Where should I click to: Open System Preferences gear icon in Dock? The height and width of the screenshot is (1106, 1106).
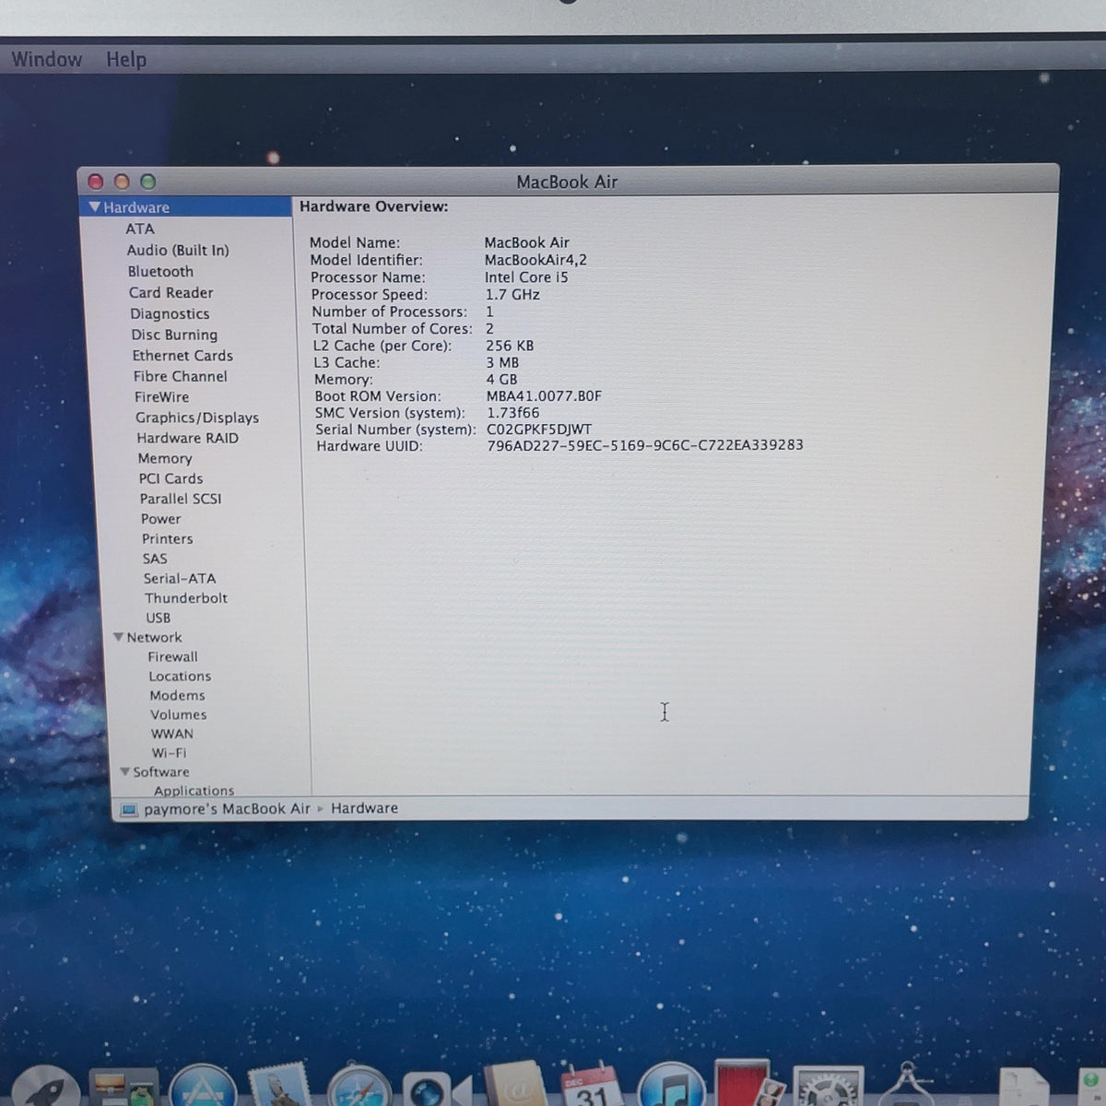[828, 1088]
